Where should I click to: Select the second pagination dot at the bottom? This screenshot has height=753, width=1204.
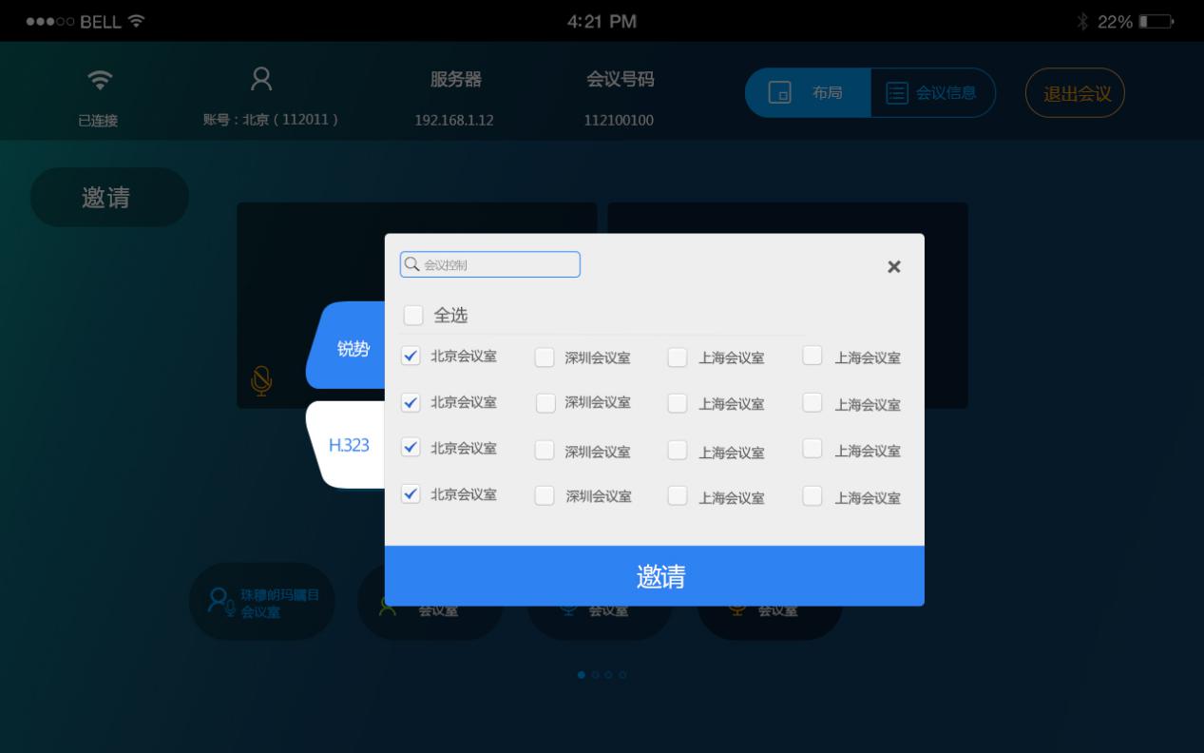596,675
